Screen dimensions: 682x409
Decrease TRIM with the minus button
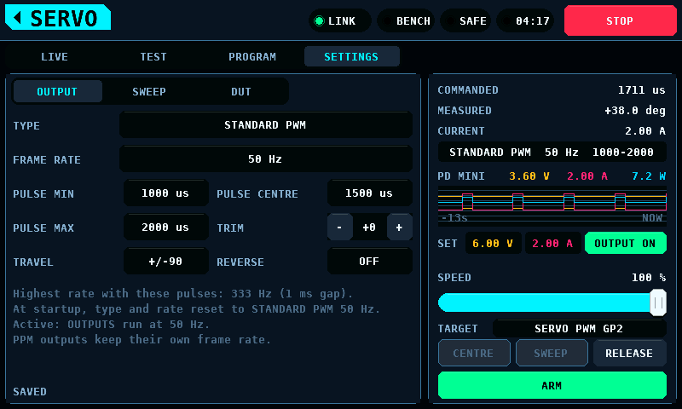coord(339,228)
